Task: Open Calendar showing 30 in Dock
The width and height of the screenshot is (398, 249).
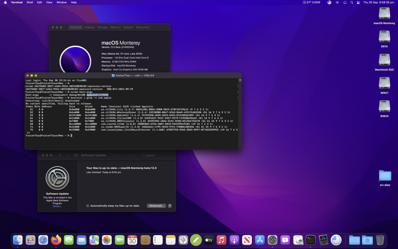Action: (132, 240)
